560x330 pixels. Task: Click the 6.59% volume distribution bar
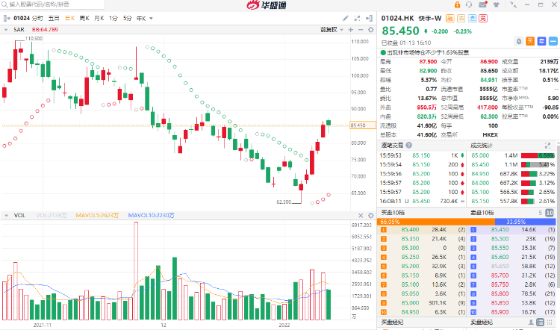click(x=538, y=155)
